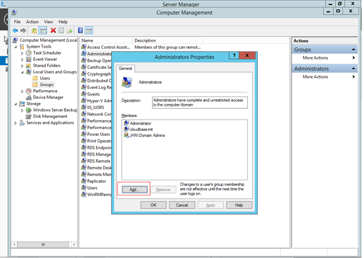Expand the Performance node
The width and height of the screenshot is (364, 258).
23,91
